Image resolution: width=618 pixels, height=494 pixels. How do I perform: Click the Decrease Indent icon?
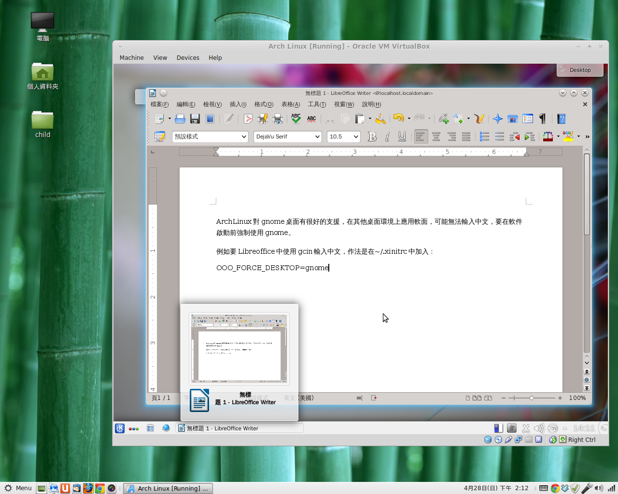pos(515,137)
